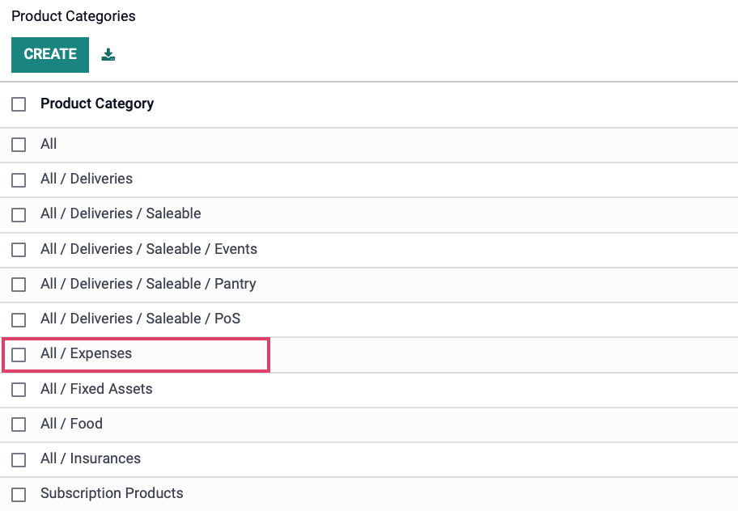
Task: Check the All / Expenses checkbox
Action: pyautogui.click(x=19, y=354)
